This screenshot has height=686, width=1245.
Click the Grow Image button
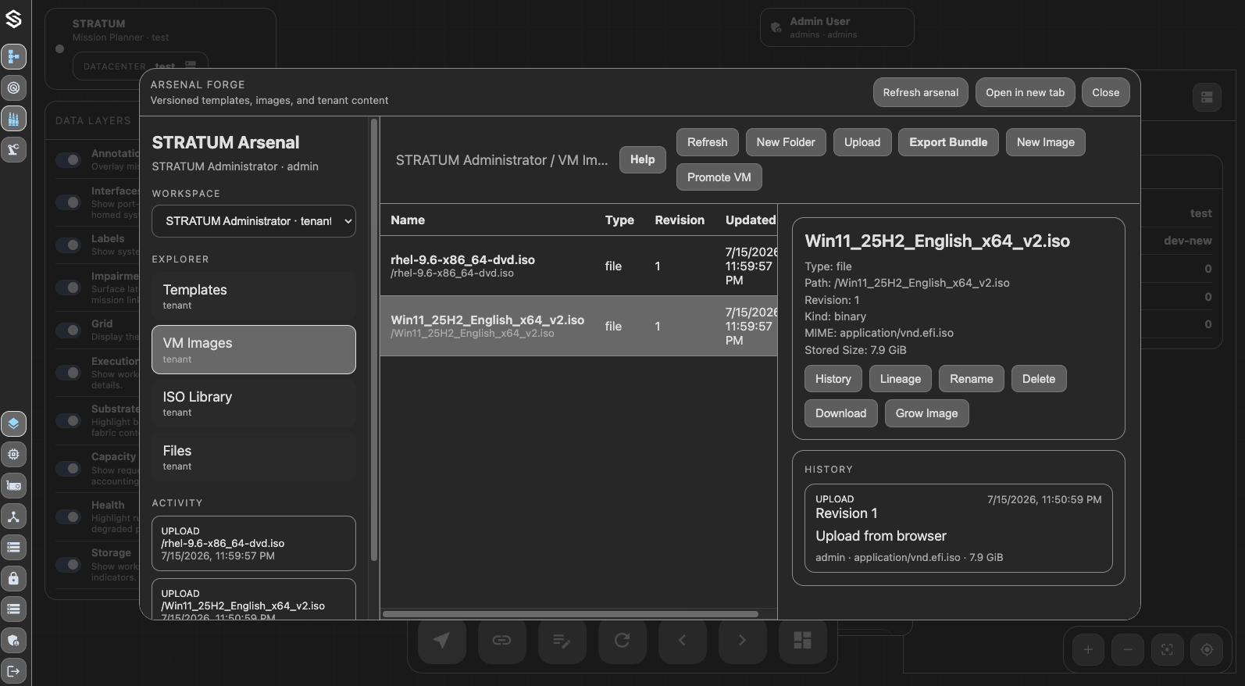click(x=926, y=413)
